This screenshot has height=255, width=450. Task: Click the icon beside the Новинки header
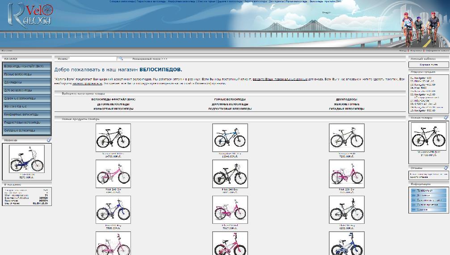(49, 140)
